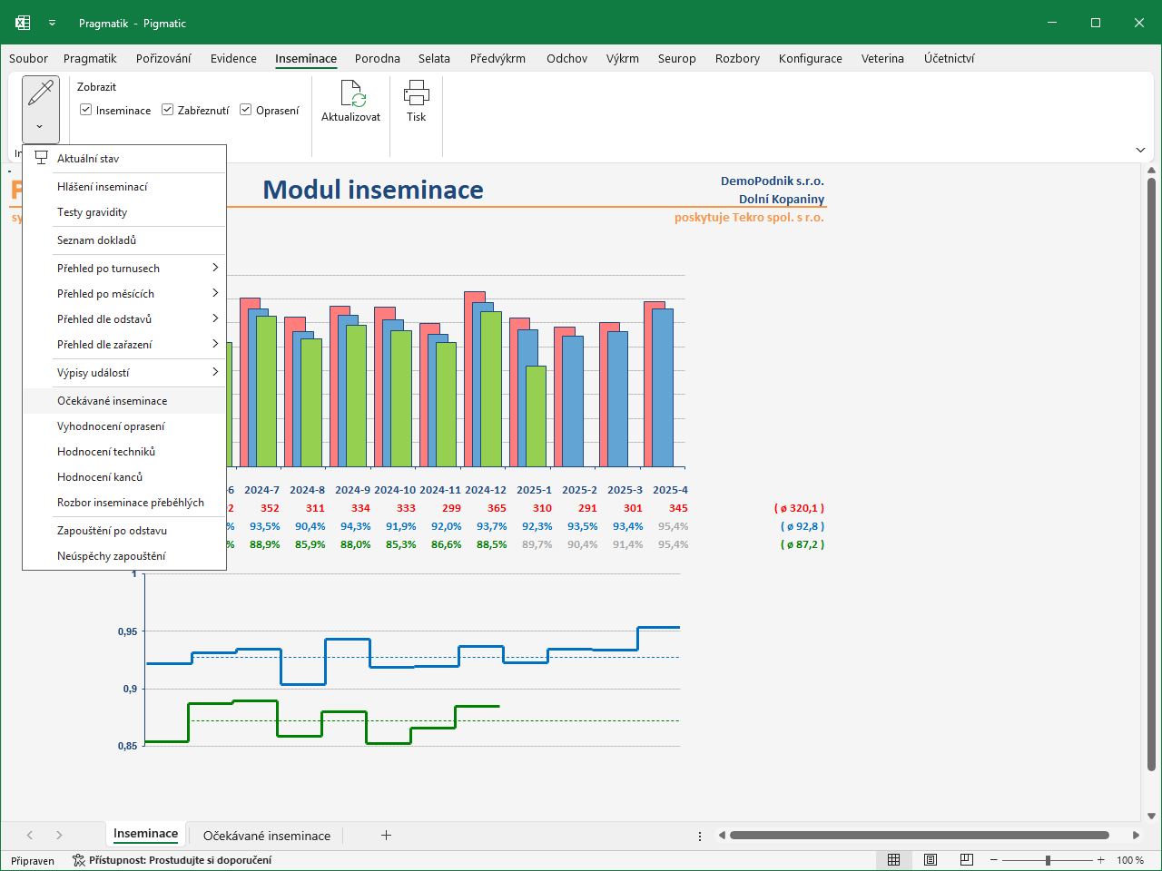Open accessibility status: Prostudujte si doporučení

tap(172, 860)
